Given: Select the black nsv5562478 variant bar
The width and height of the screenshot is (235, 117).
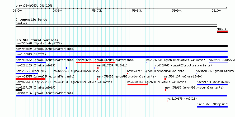Looking at the screenshot, I should (121, 46).
